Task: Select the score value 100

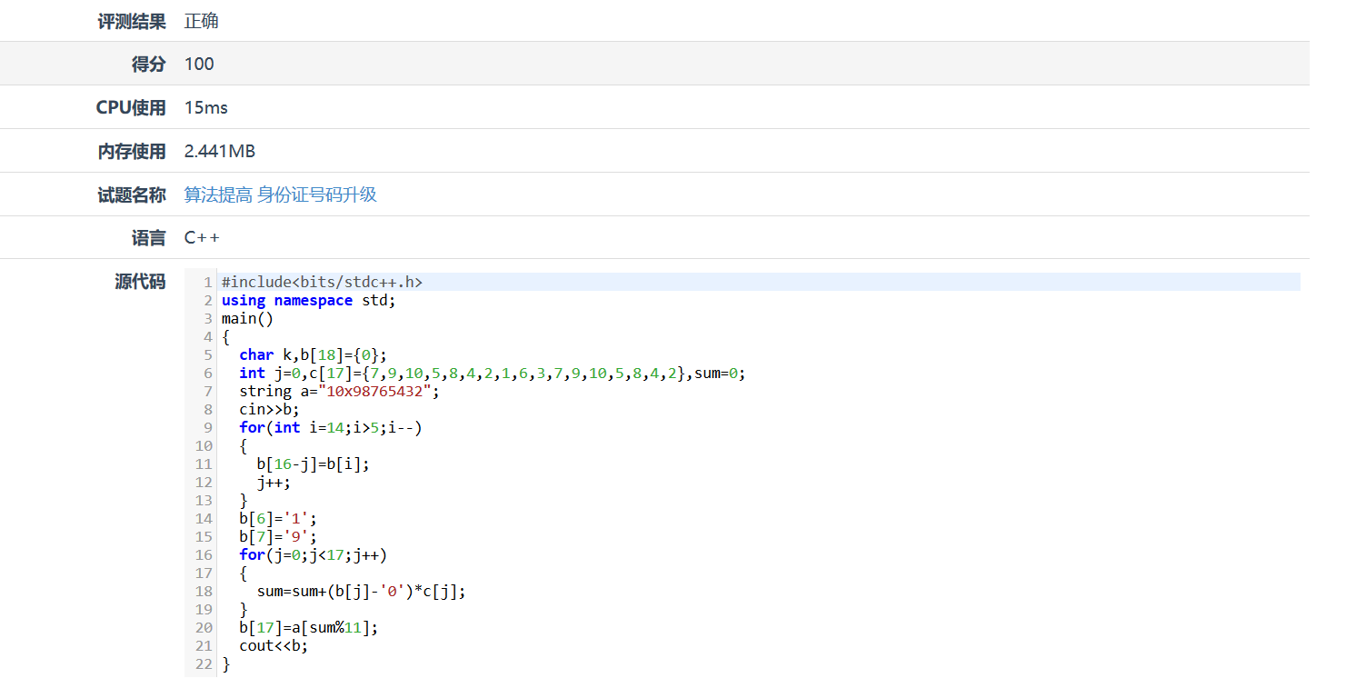Action: 198,64
